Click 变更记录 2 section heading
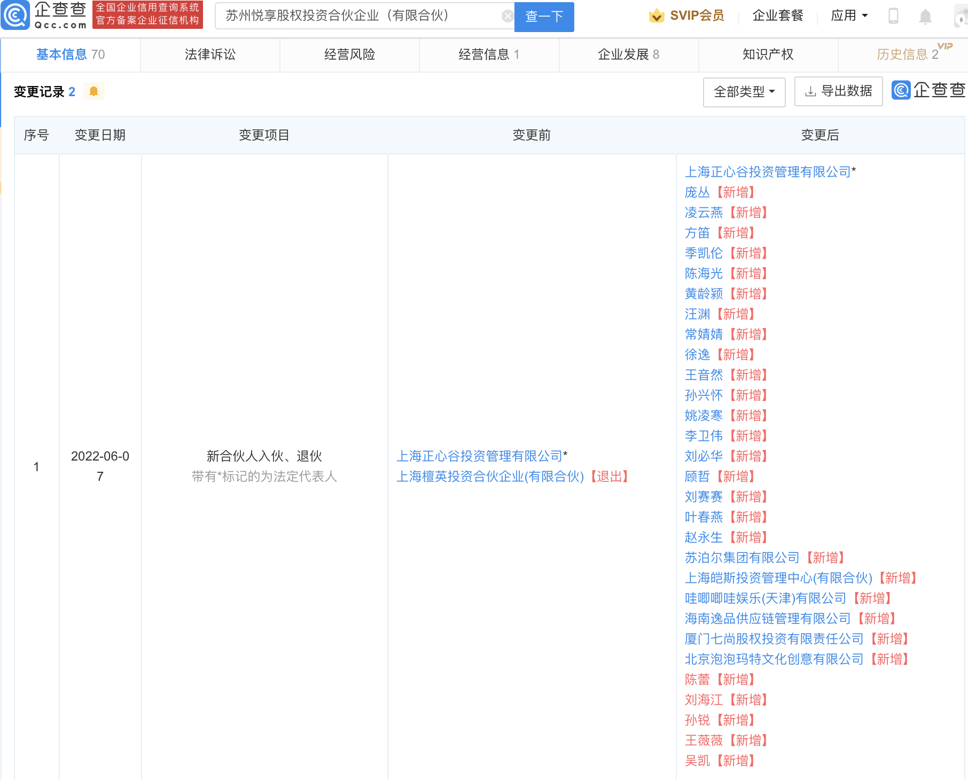 click(44, 92)
